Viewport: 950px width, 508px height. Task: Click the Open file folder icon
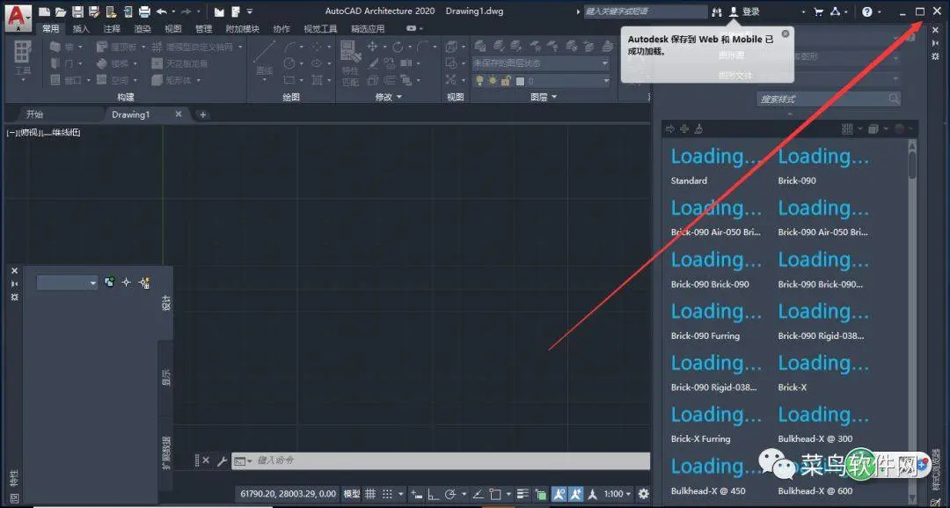click(x=61, y=11)
